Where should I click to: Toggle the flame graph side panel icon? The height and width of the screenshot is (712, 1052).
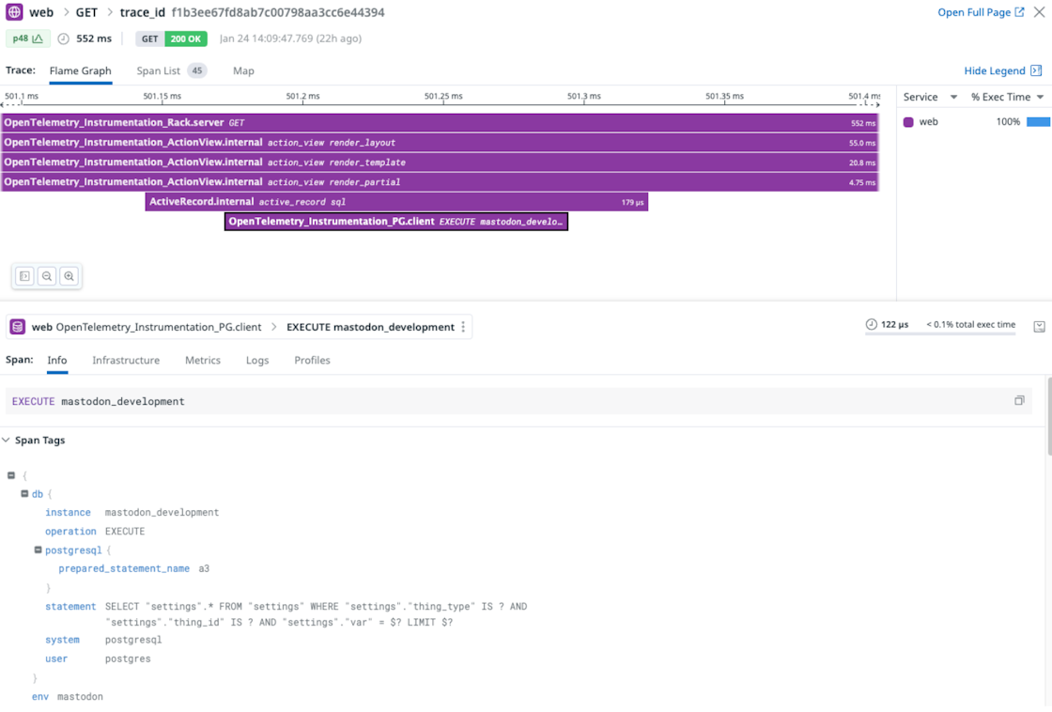(x=24, y=276)
